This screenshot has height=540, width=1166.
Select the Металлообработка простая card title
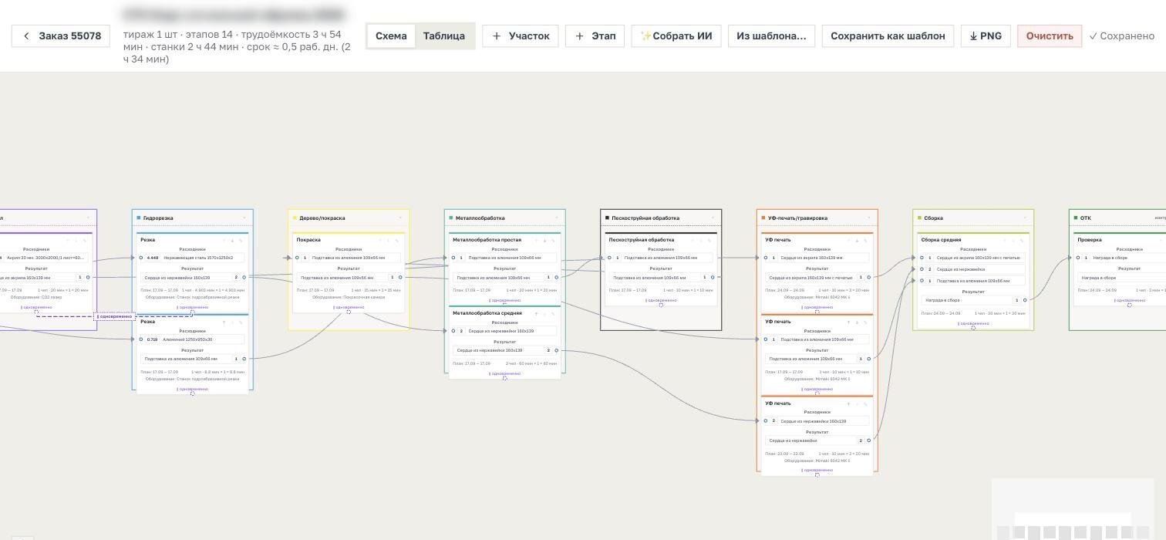(x=487, y=240)
